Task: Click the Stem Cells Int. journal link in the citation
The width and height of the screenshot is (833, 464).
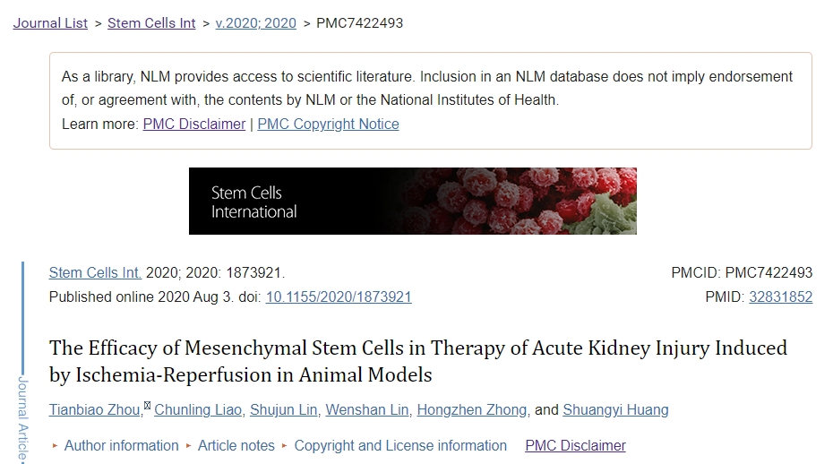Action: 95,272
